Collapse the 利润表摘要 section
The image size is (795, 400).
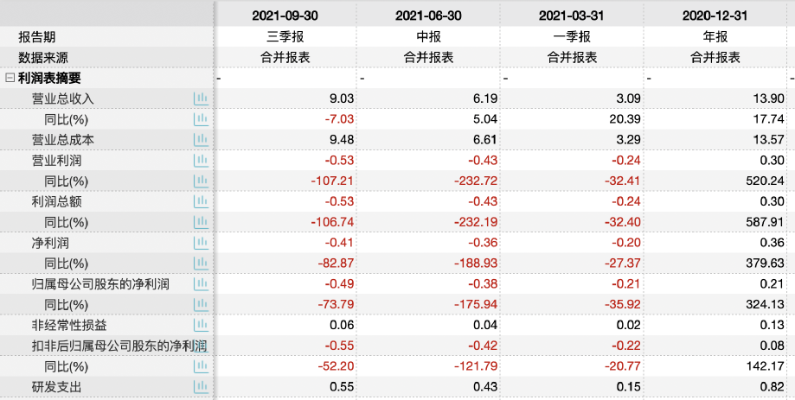10,78
